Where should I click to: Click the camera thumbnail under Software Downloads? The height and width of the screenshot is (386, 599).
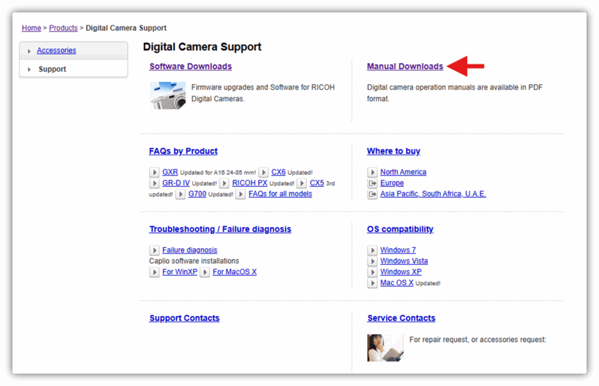pyautogui.click(x=167, y=95)
